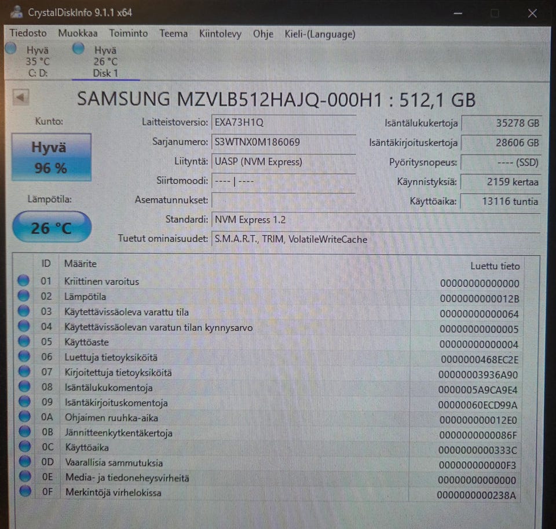Click the Pyöritysnopeus value ---- (SSD)
556x529 pixels.
501,162
